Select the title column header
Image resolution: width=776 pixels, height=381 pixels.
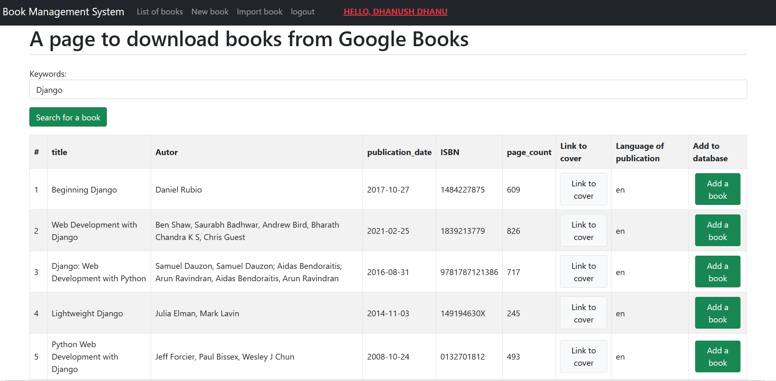point(59,152)
